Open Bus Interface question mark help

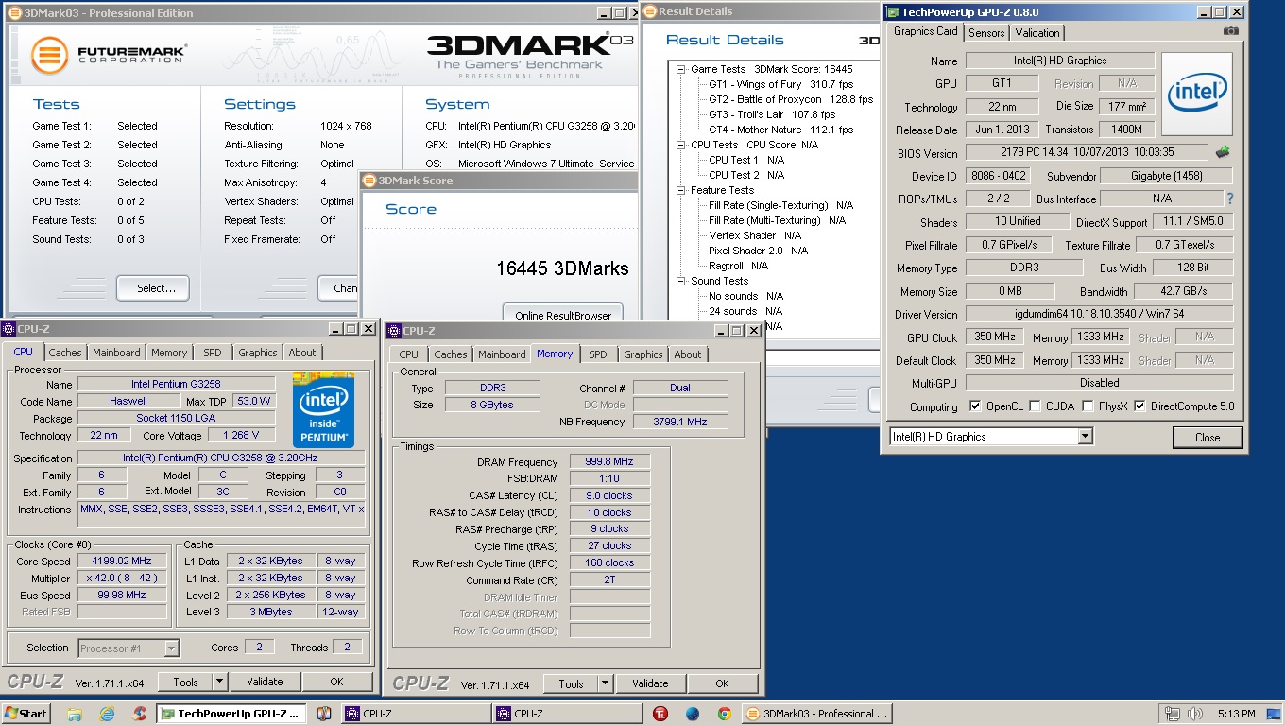[x=1229, y=199]
